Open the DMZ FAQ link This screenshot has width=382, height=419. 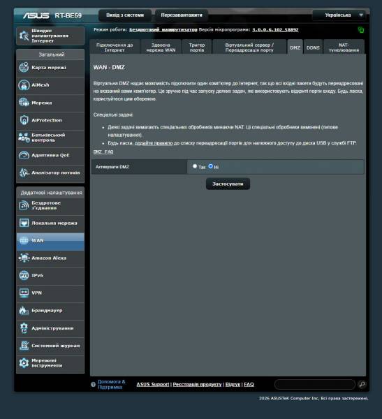(103, 152)
